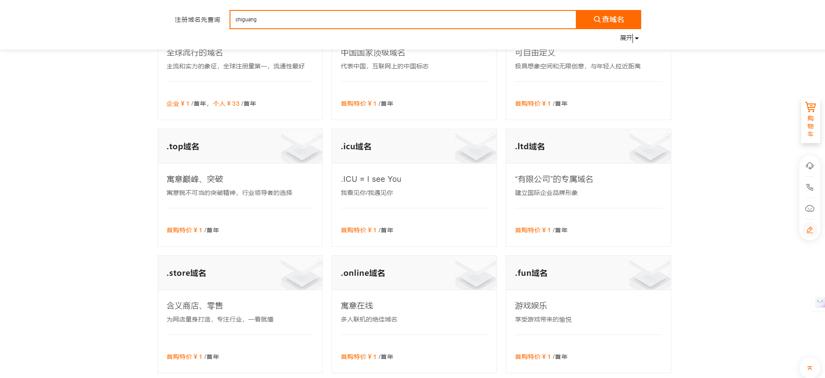Screen dimensions: 825x378
Task: Click 寓意巅峰、突破 heading
Action: coord(195,179)
